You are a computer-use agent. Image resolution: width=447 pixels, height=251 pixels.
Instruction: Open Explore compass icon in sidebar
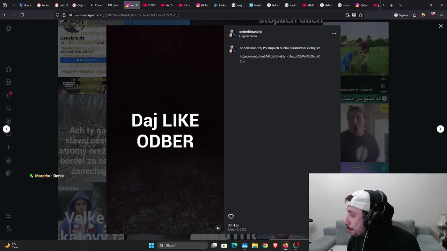(8, 121)
